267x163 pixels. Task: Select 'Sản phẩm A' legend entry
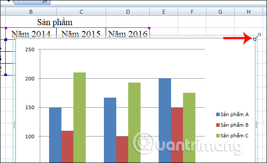pos(232,114)
